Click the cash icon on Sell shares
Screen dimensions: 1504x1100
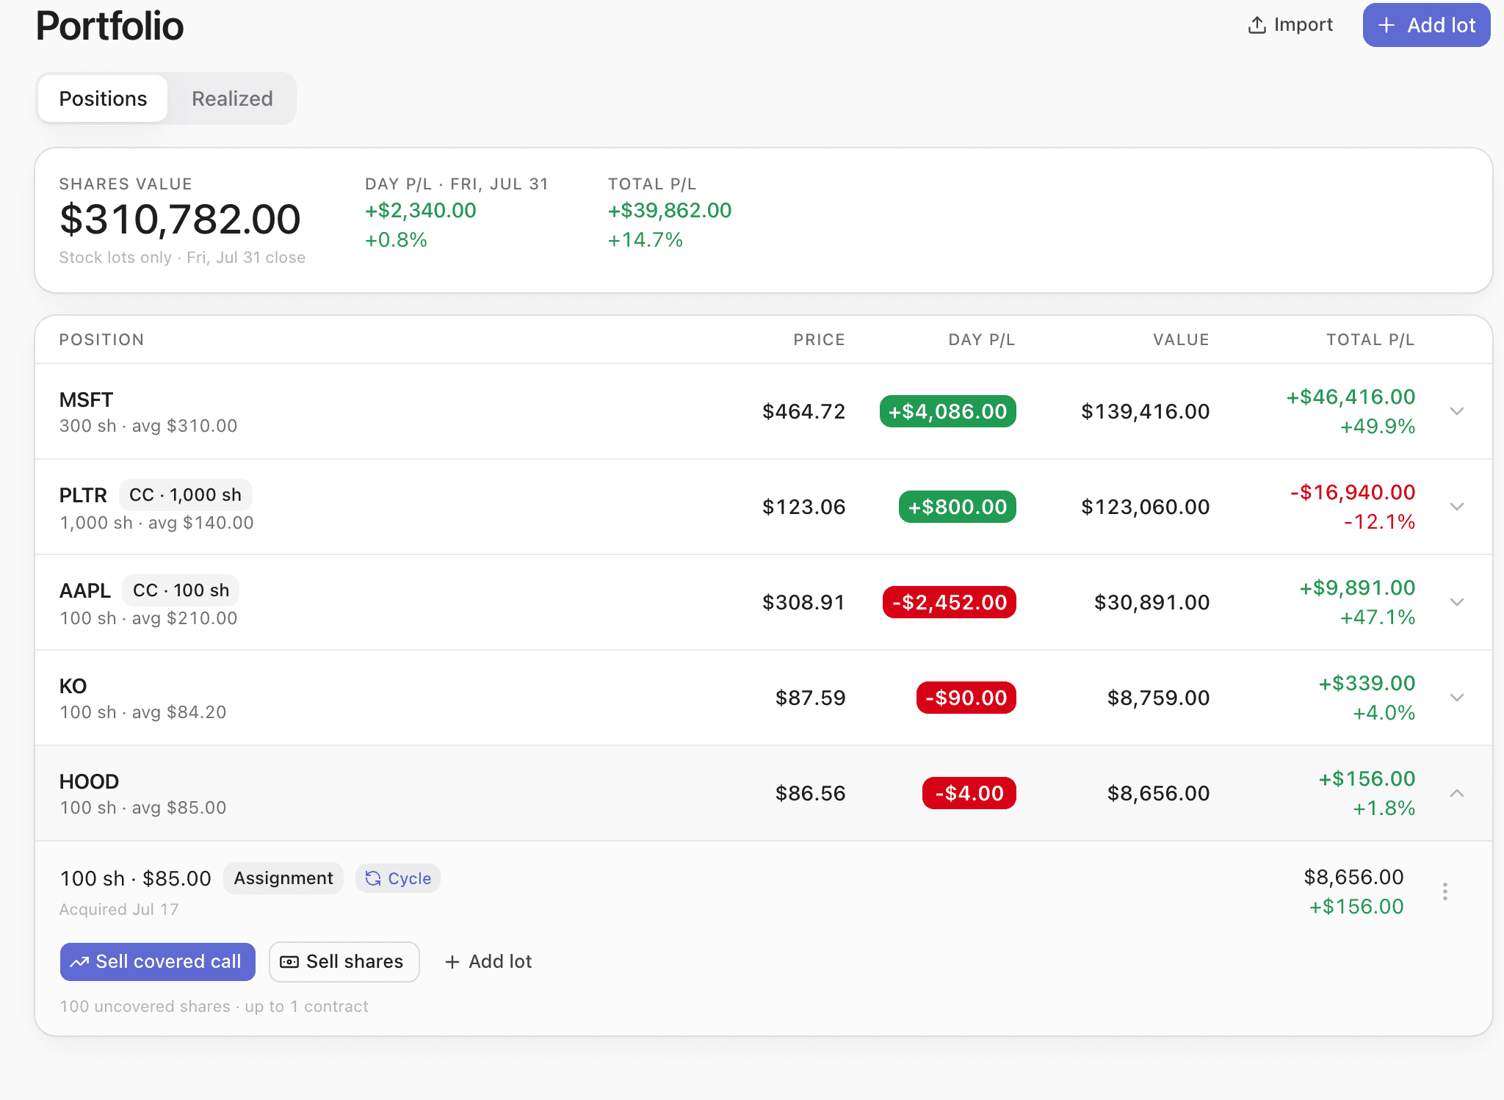[289, 962]
